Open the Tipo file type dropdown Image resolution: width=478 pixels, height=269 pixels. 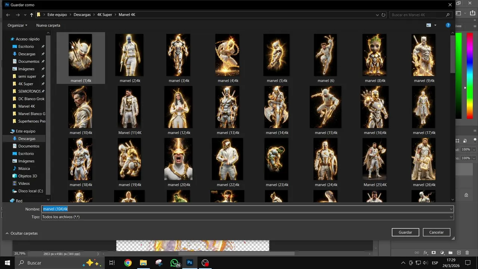pyautogui.click(x=451, y=217)
